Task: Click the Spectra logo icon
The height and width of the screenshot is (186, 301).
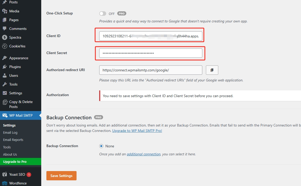Action: (5, 37)
